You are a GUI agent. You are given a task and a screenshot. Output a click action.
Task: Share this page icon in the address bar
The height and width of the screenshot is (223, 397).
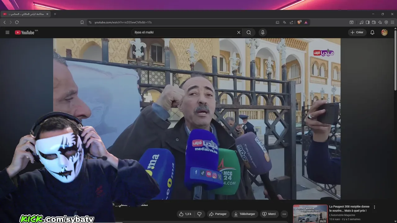292,22
